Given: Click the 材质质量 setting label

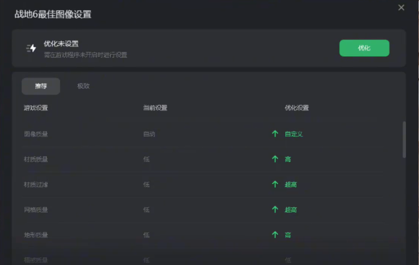Looking at the screenshot, I should (36, 159).
